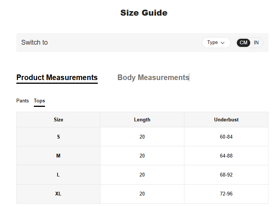This screenshot has width=274, height=207.
Task: Select the Tops sub-tab
Action: click(x=39, y=101)
